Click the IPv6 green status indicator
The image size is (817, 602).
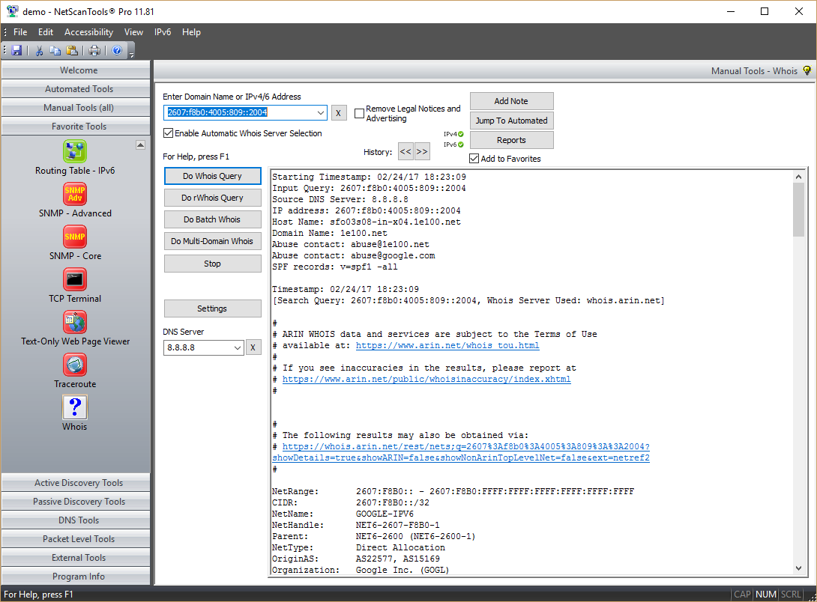pos(461,145)
